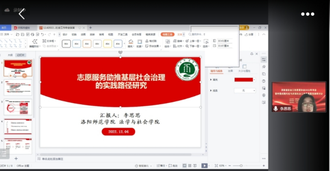Open the 开发工具 ribbon tab
Screen dimensions: 330x171
[123, 35]
